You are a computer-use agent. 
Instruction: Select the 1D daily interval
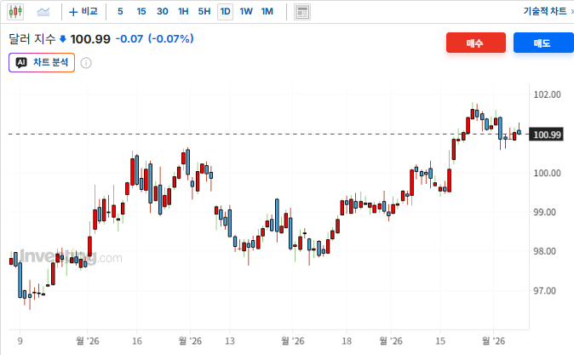[x=225, y=12]
